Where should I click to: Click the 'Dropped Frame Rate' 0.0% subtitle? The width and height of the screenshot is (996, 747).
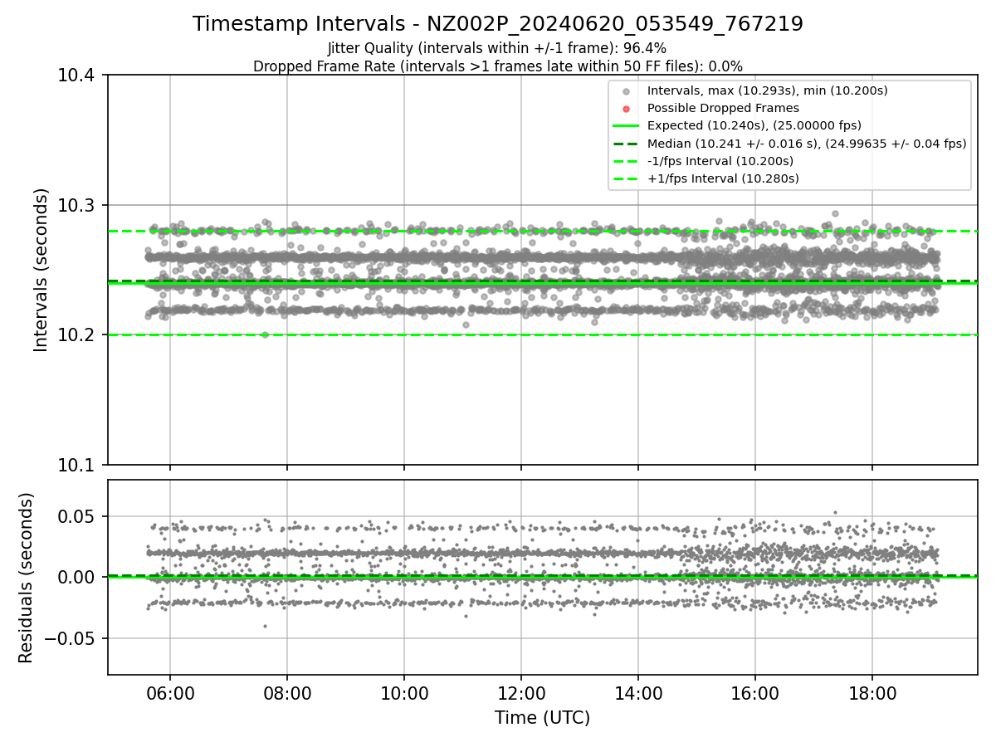[498, 66]
